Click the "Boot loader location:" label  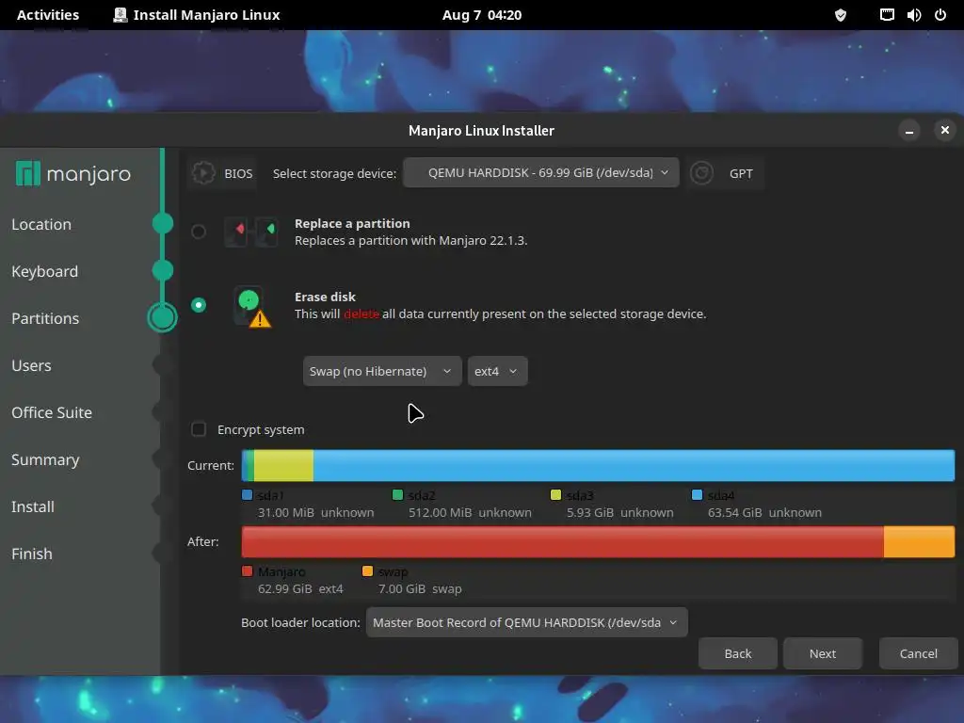[300, 623]
